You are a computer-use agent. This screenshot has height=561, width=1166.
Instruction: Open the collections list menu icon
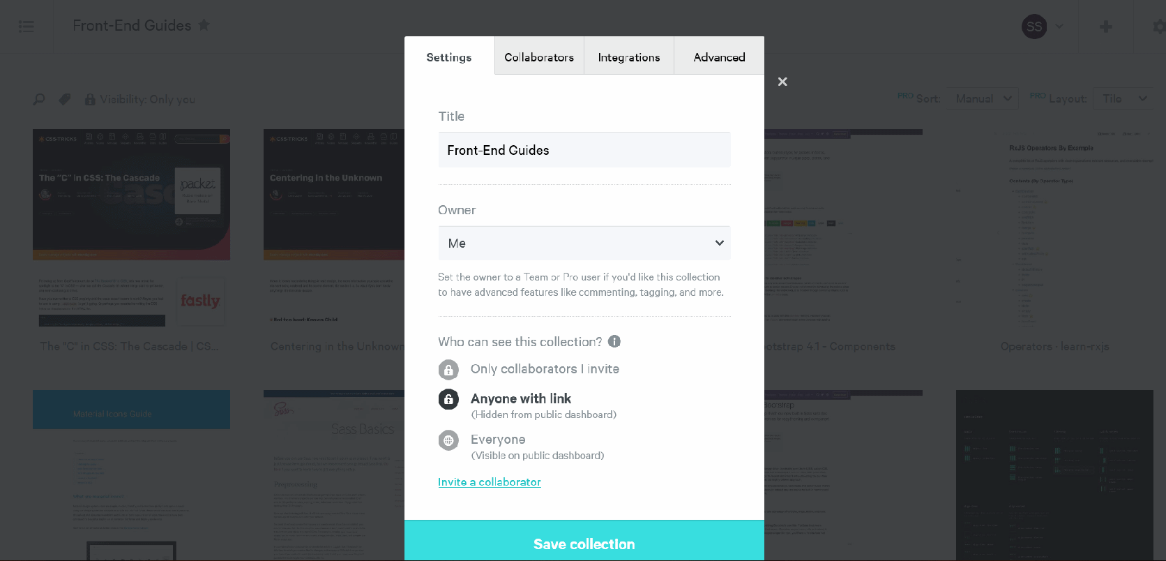[x=26, y=27]
